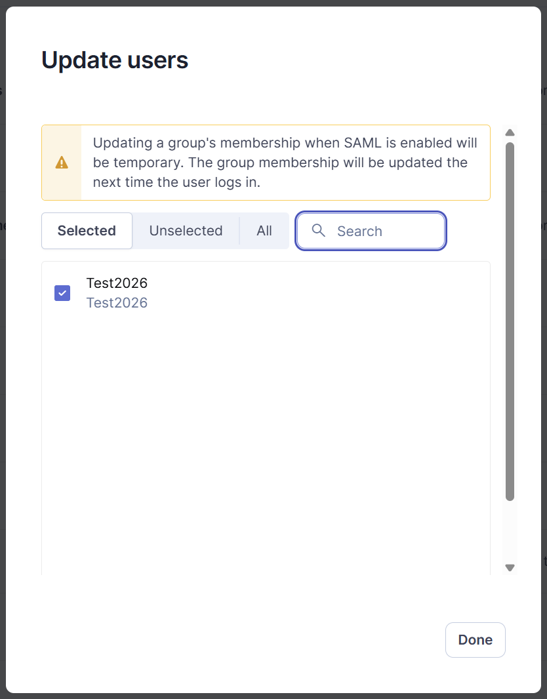This screenshot has height=699, width=547.
Task: Click the Update users heading
Action: click(x=115, y=60)
